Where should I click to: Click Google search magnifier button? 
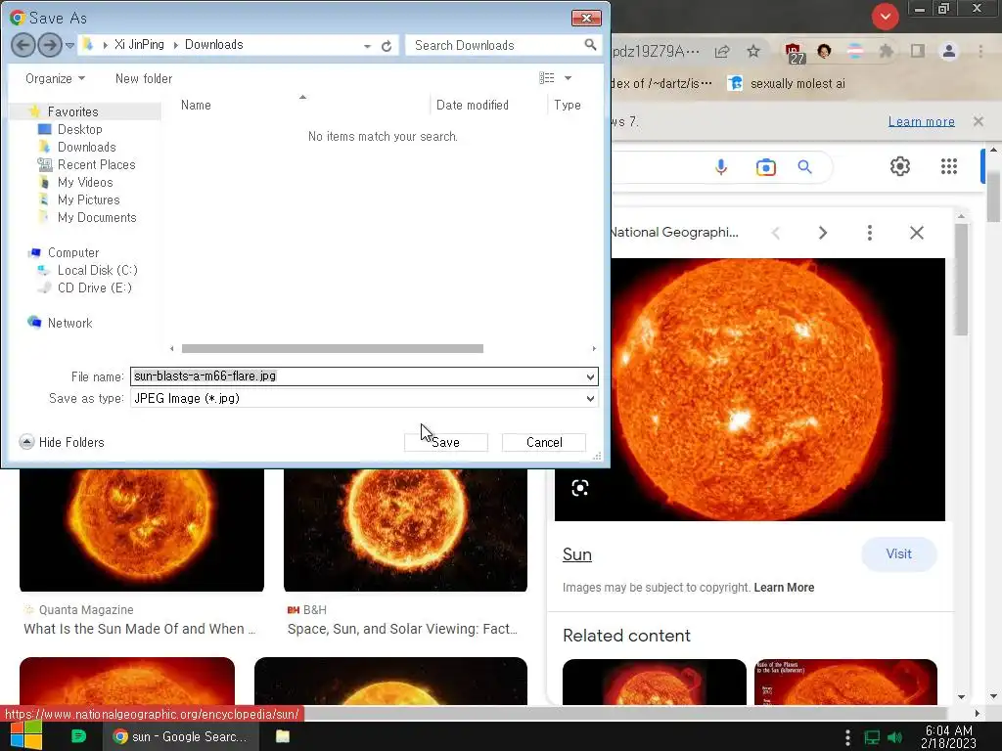coord(804,167)
